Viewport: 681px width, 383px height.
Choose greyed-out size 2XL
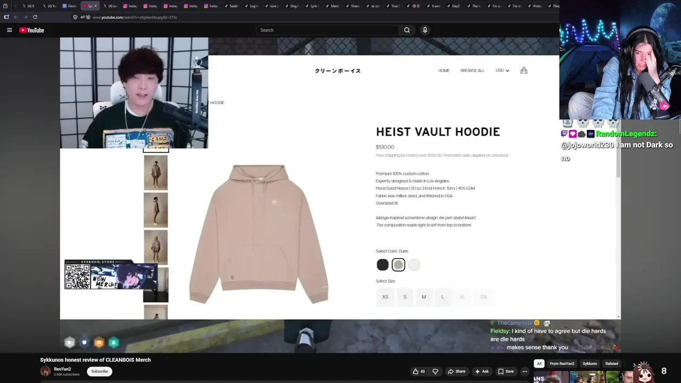484,297
